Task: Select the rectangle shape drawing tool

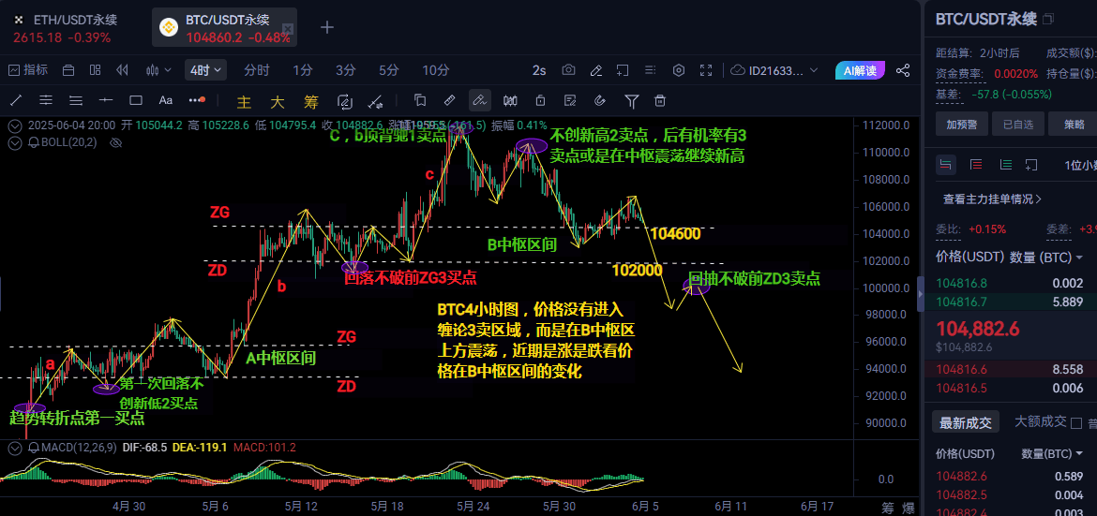Action: click(135, 100)
